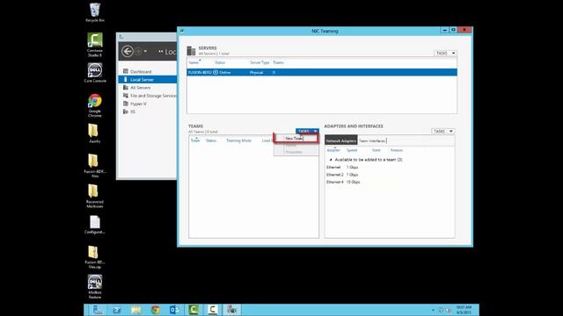Open Outlook from the taskbar

174,310
